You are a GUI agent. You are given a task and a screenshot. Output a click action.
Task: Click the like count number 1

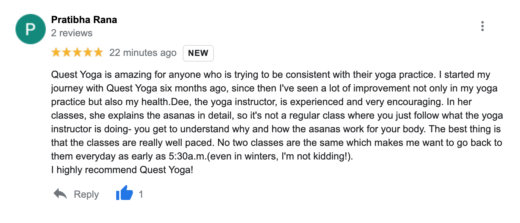(x=141, y=194)
